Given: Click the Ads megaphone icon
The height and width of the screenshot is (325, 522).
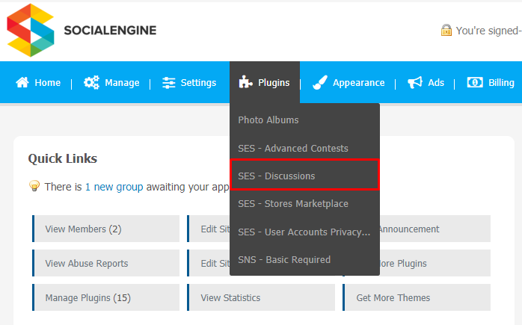Looking at the screenshot, I should 415,82.
